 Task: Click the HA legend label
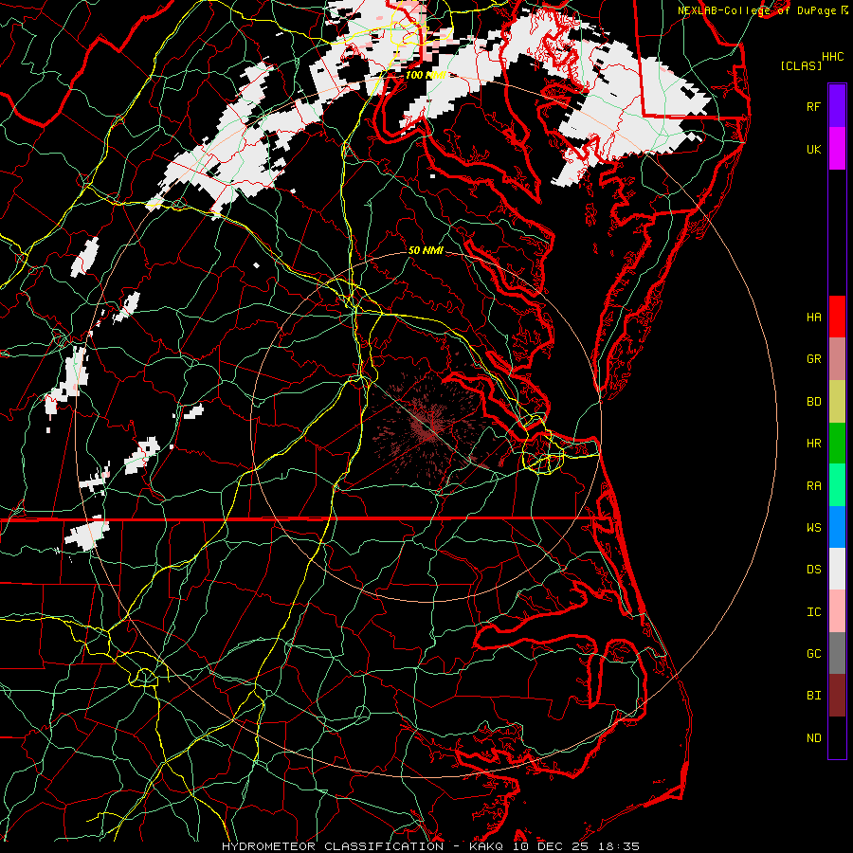(x=814, y=318)
